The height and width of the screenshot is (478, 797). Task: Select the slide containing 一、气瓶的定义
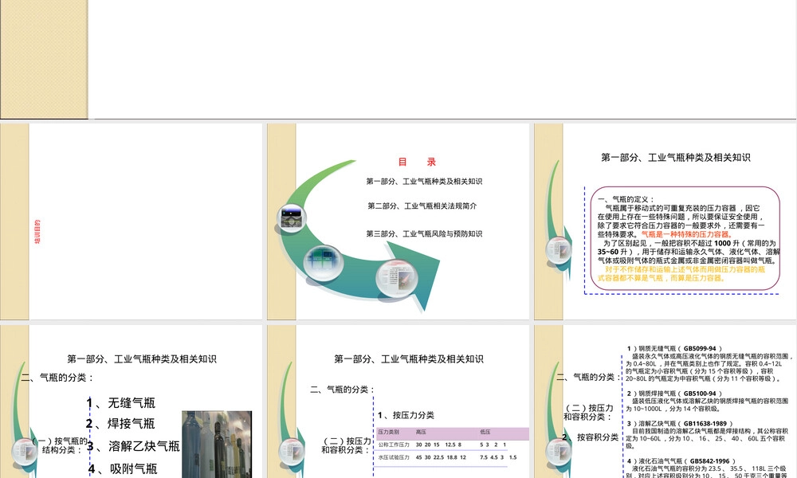pos(665,221)
